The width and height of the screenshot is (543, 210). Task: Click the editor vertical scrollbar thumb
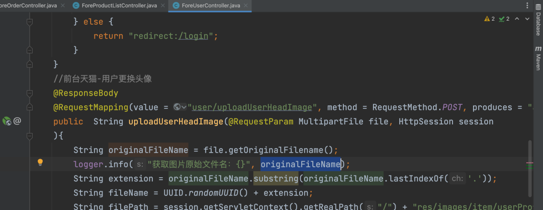pyautogui.click(x=530, y=168)
